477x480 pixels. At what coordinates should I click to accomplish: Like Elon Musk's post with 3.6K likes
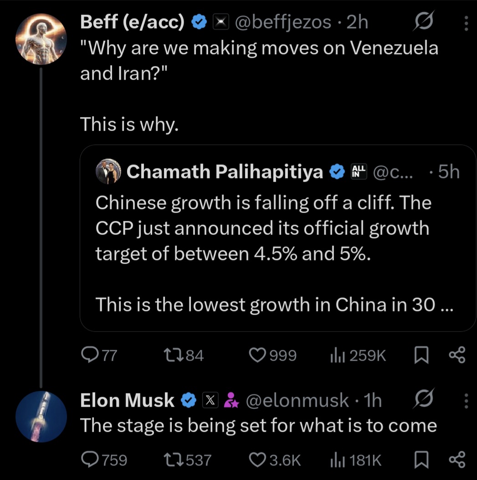pyautogui.click(x=258, y=460)
